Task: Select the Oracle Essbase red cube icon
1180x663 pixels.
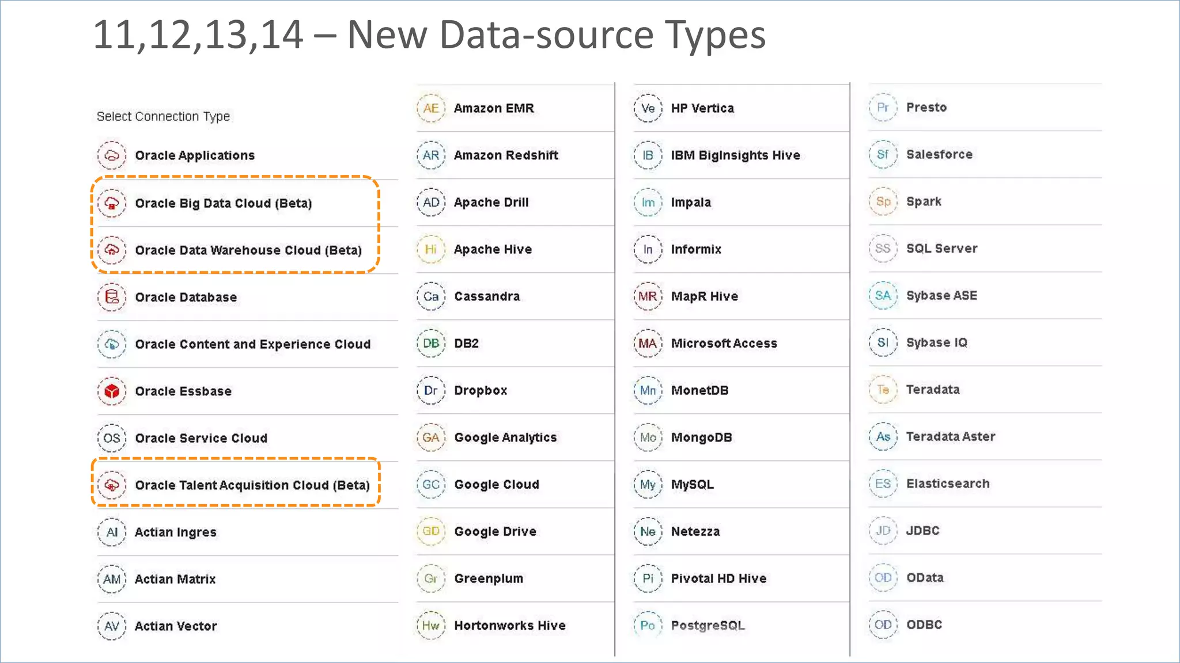Action: pos(112,391)
